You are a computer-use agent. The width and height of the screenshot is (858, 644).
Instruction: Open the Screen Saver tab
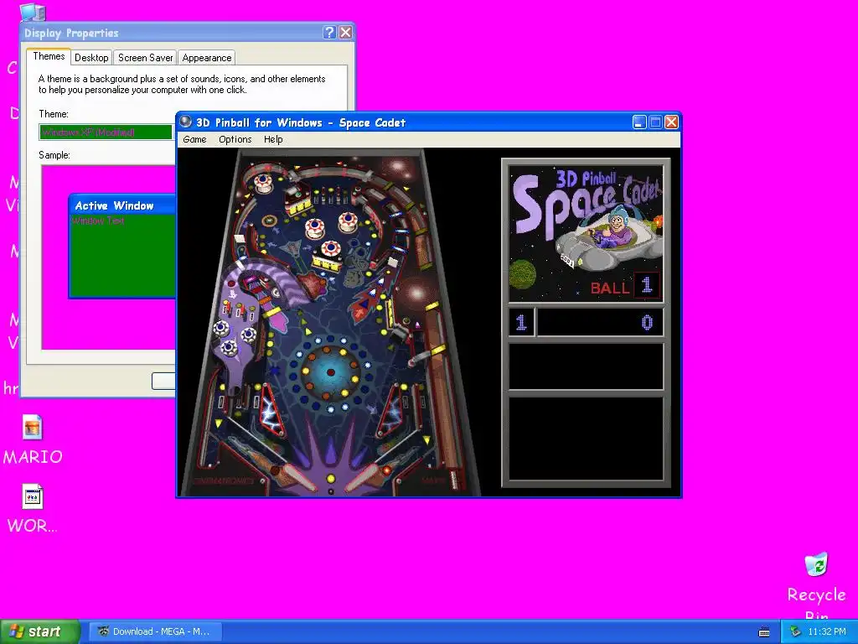(x=145, y=58)
